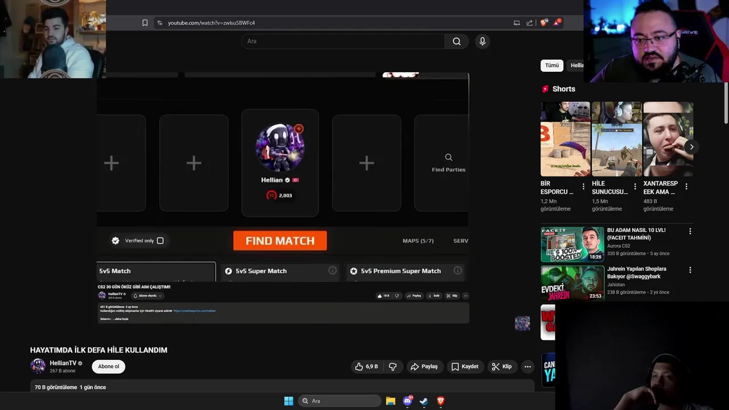Open more actions three-dot menu under video

pos(528,367)
